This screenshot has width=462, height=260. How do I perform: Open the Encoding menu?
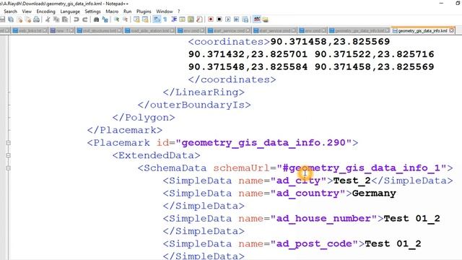point(45,12)
